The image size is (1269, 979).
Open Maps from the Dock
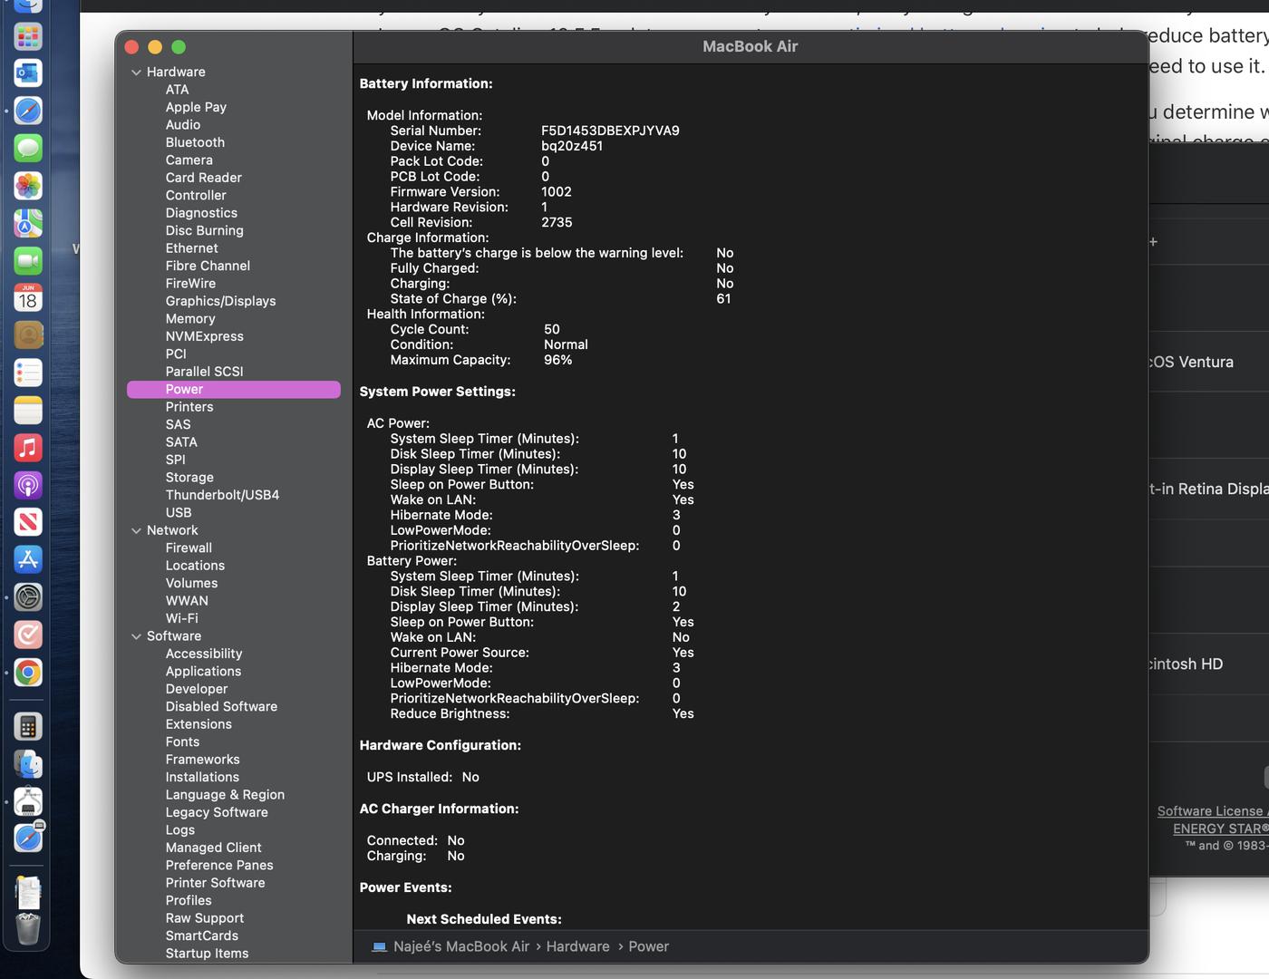[28, 223]
